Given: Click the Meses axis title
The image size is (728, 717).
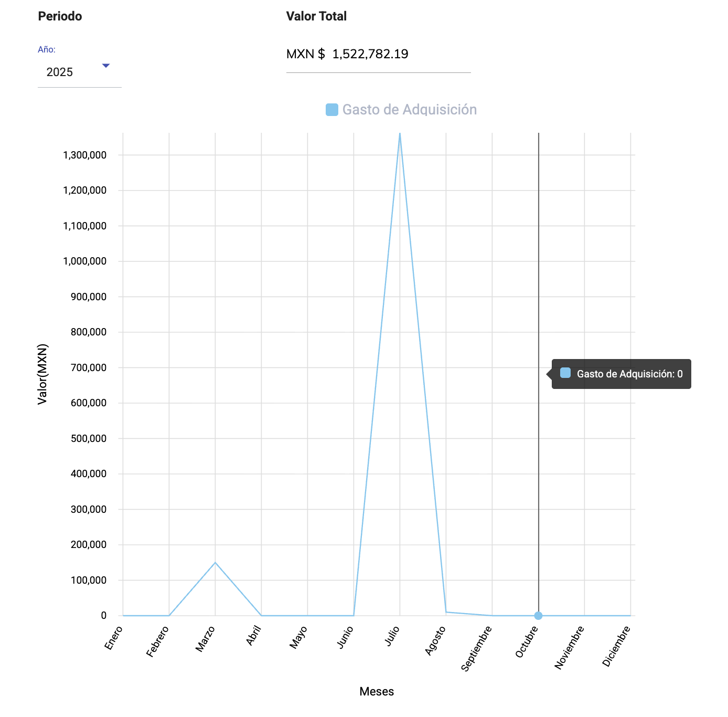Looking at the screenshot, I should pyautogui.click(x=377, y=692).
